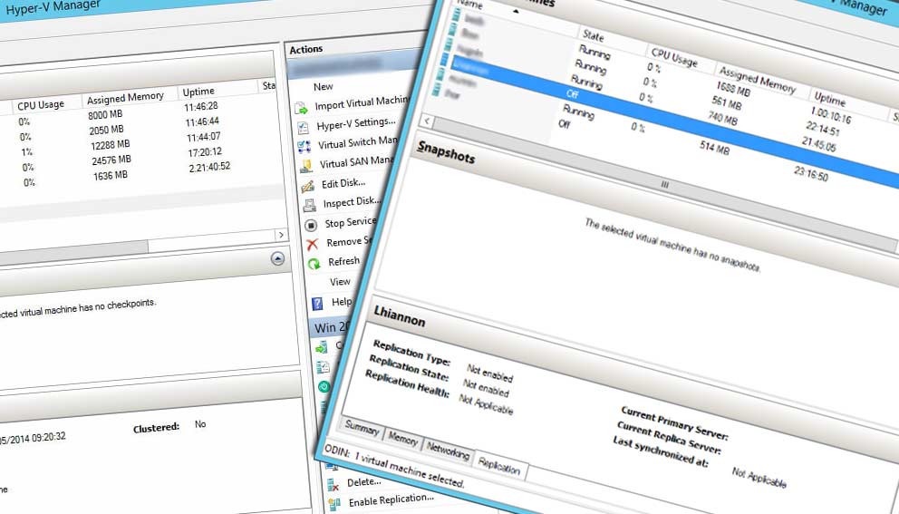Click the Virtual Switch Manager icon
899x514 pixels.
point(304,146)
